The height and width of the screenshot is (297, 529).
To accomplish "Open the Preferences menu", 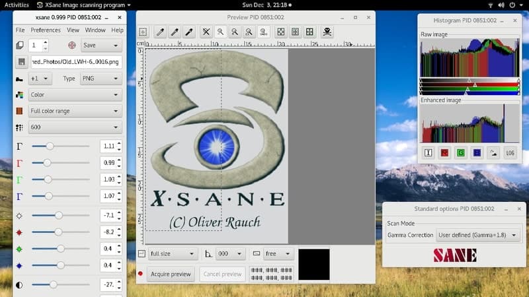I will (x=46, y=30).
